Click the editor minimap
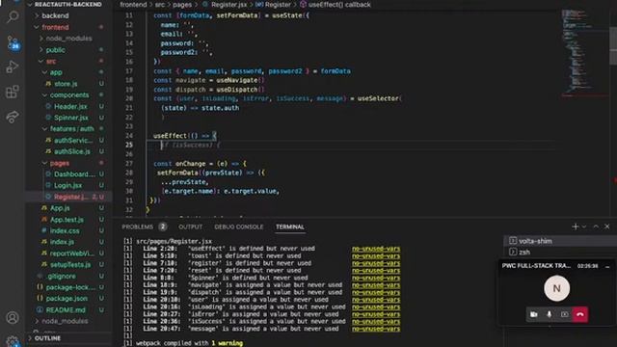The height and width of the screenshot is (347, 617). click(x=584, y=53)
